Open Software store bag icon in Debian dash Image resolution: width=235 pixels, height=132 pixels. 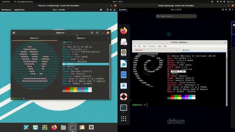pyautogui.click(x=124, y=85)
